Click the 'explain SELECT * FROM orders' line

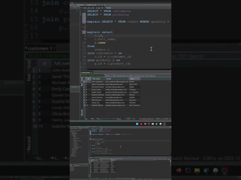tap(128, 22)
